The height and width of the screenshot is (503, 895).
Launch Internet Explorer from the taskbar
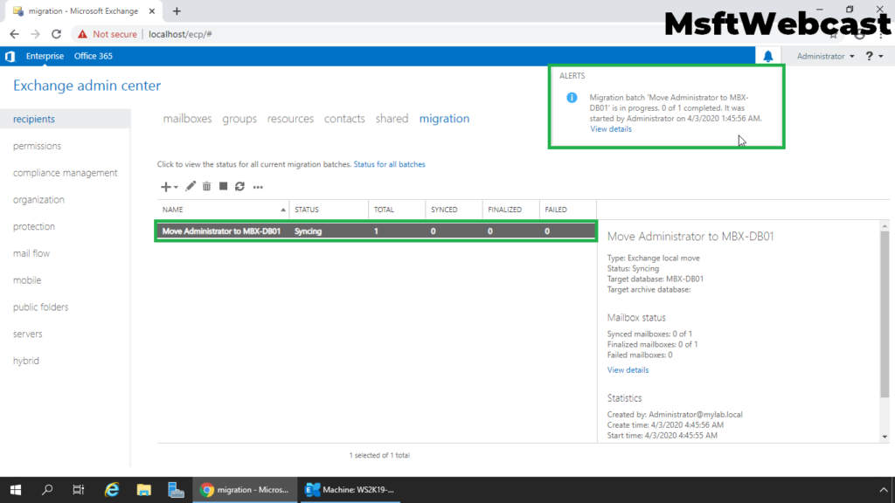point(112,490)
